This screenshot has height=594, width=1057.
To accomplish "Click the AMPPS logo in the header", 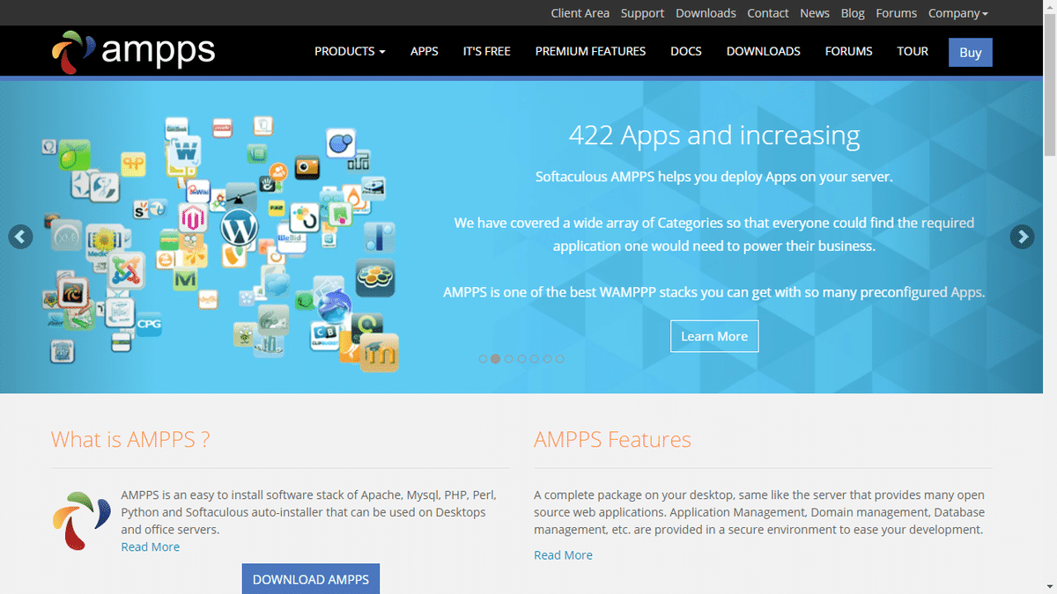I will [133, 50].
